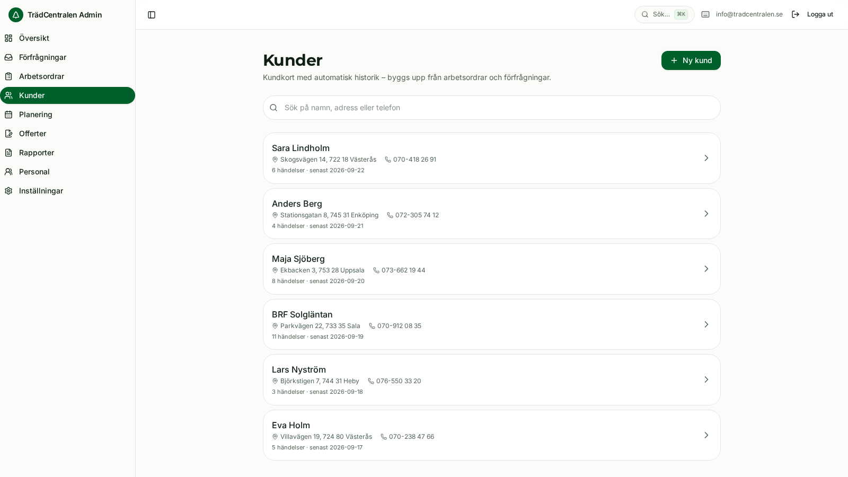Select Eva Holm's name
The image size is (848, 477).
click(291, 425)
